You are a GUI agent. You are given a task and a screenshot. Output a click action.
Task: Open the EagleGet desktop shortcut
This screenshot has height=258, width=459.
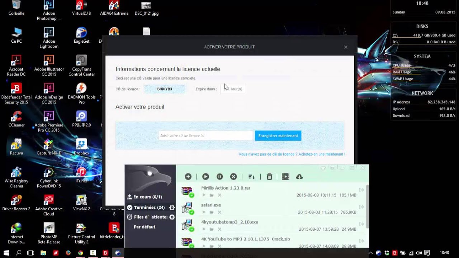[x=81, y=35]
